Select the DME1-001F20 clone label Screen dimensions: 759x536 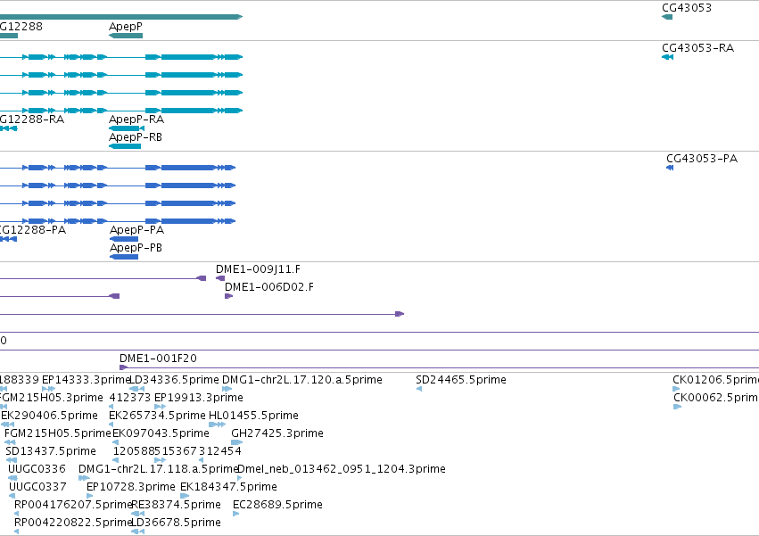158,359
